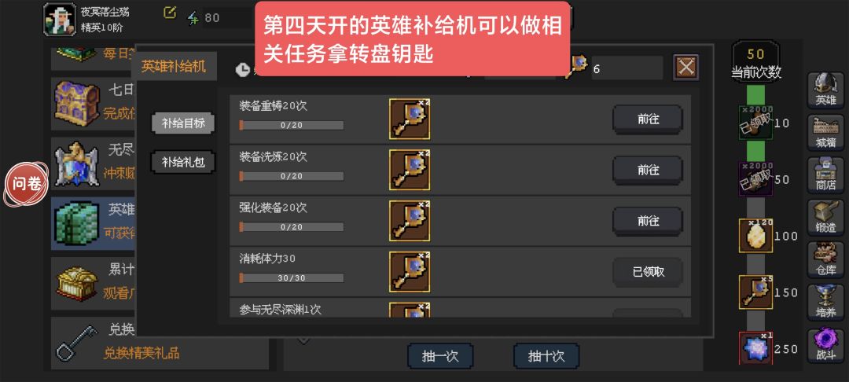Open the 商店 shop icon
849x382 pixels.
[825, 174]
